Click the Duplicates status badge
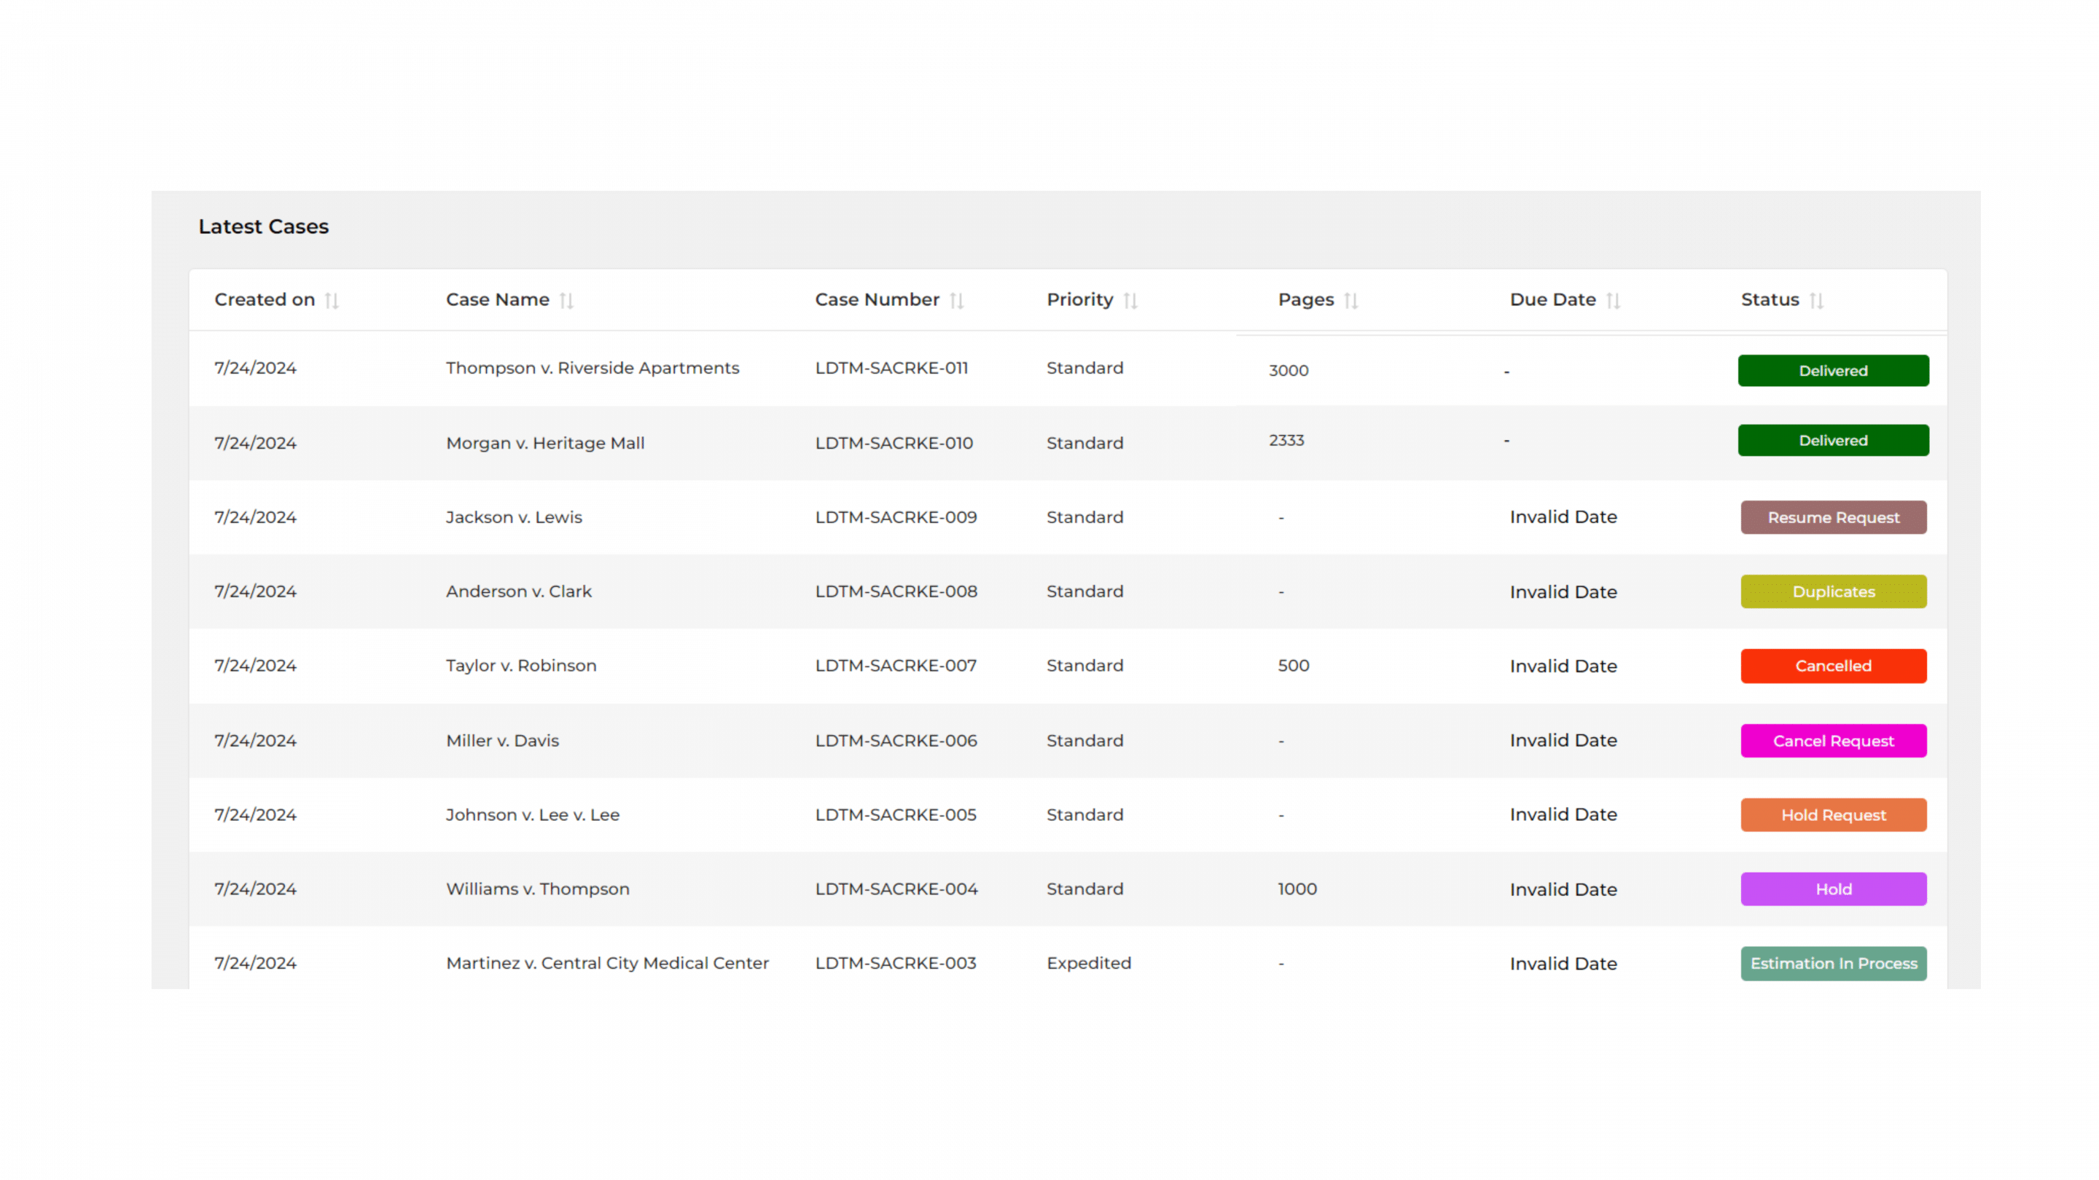2099x1180 pixels. [1834, 592]
